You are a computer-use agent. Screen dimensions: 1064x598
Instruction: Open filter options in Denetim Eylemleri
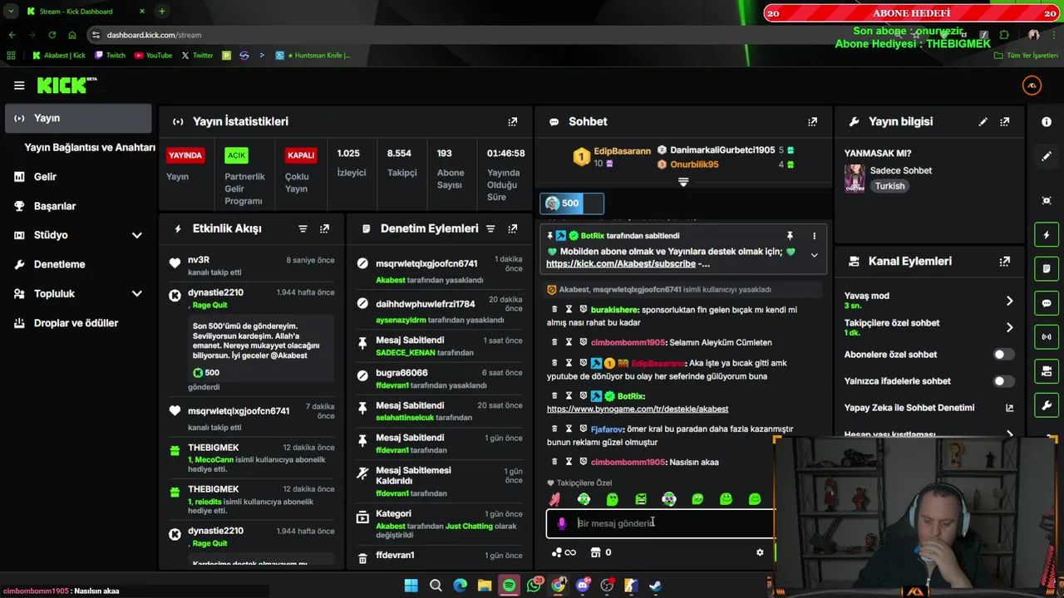pos(490,228)
